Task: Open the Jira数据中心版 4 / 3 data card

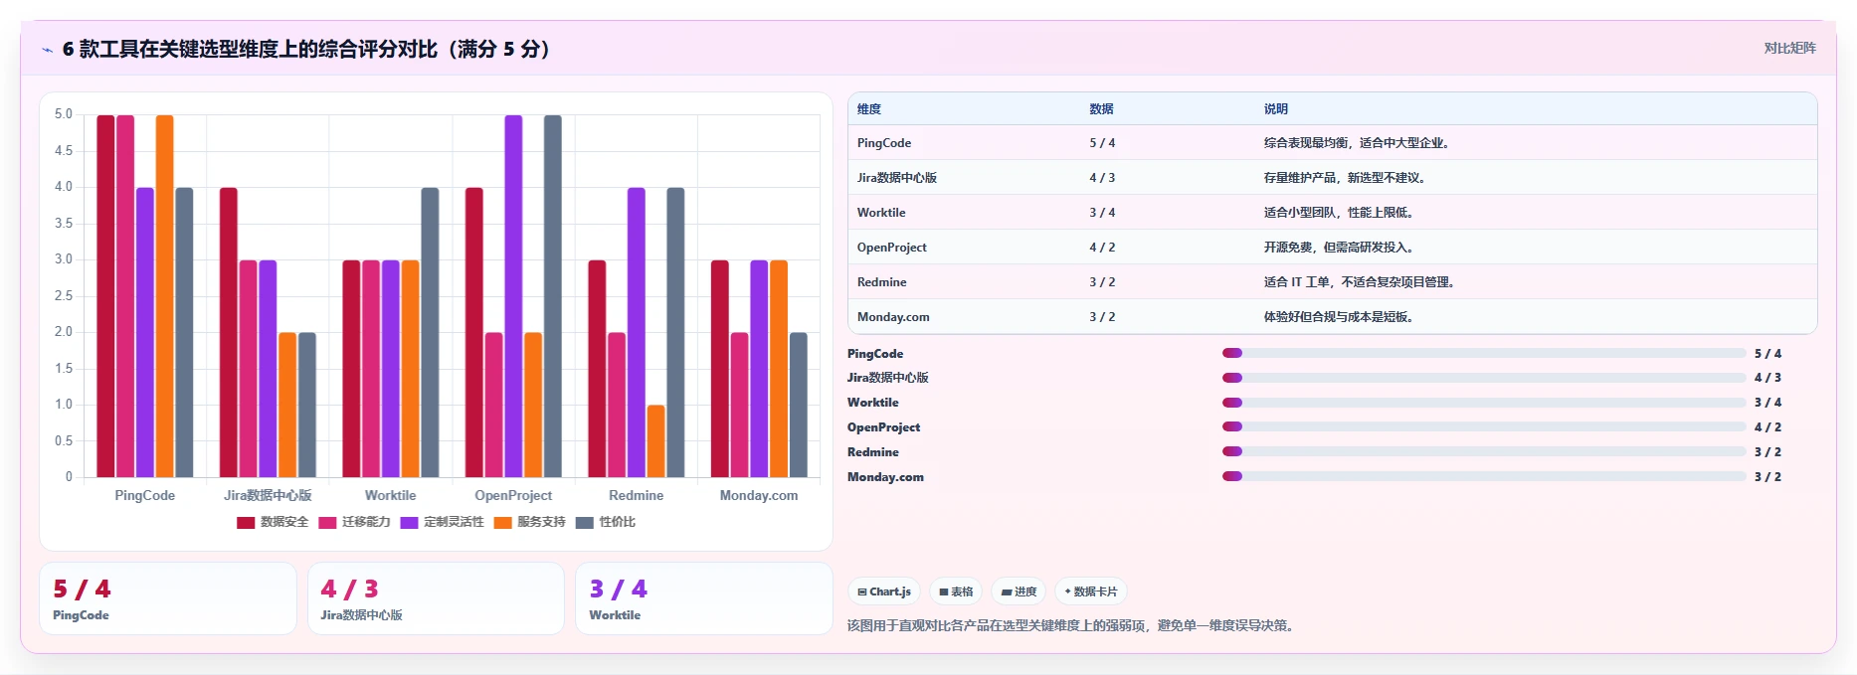Action: [436, 598]
